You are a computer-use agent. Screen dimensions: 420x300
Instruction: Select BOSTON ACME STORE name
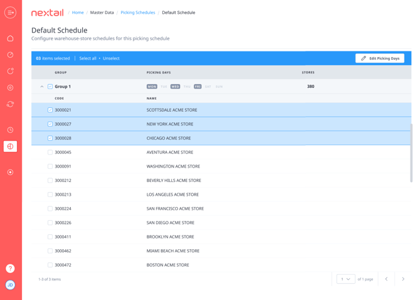(x=167, y=265)
